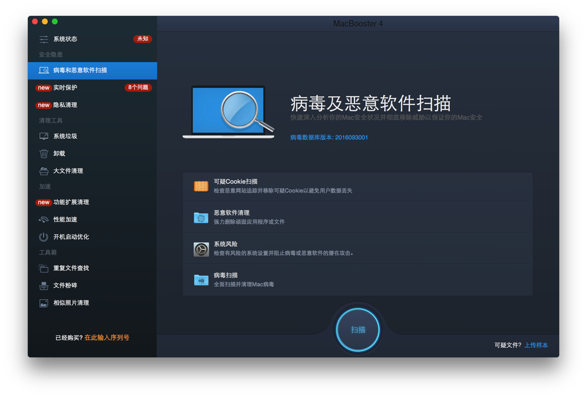Click the 清理工具 section label

(51, 121)
